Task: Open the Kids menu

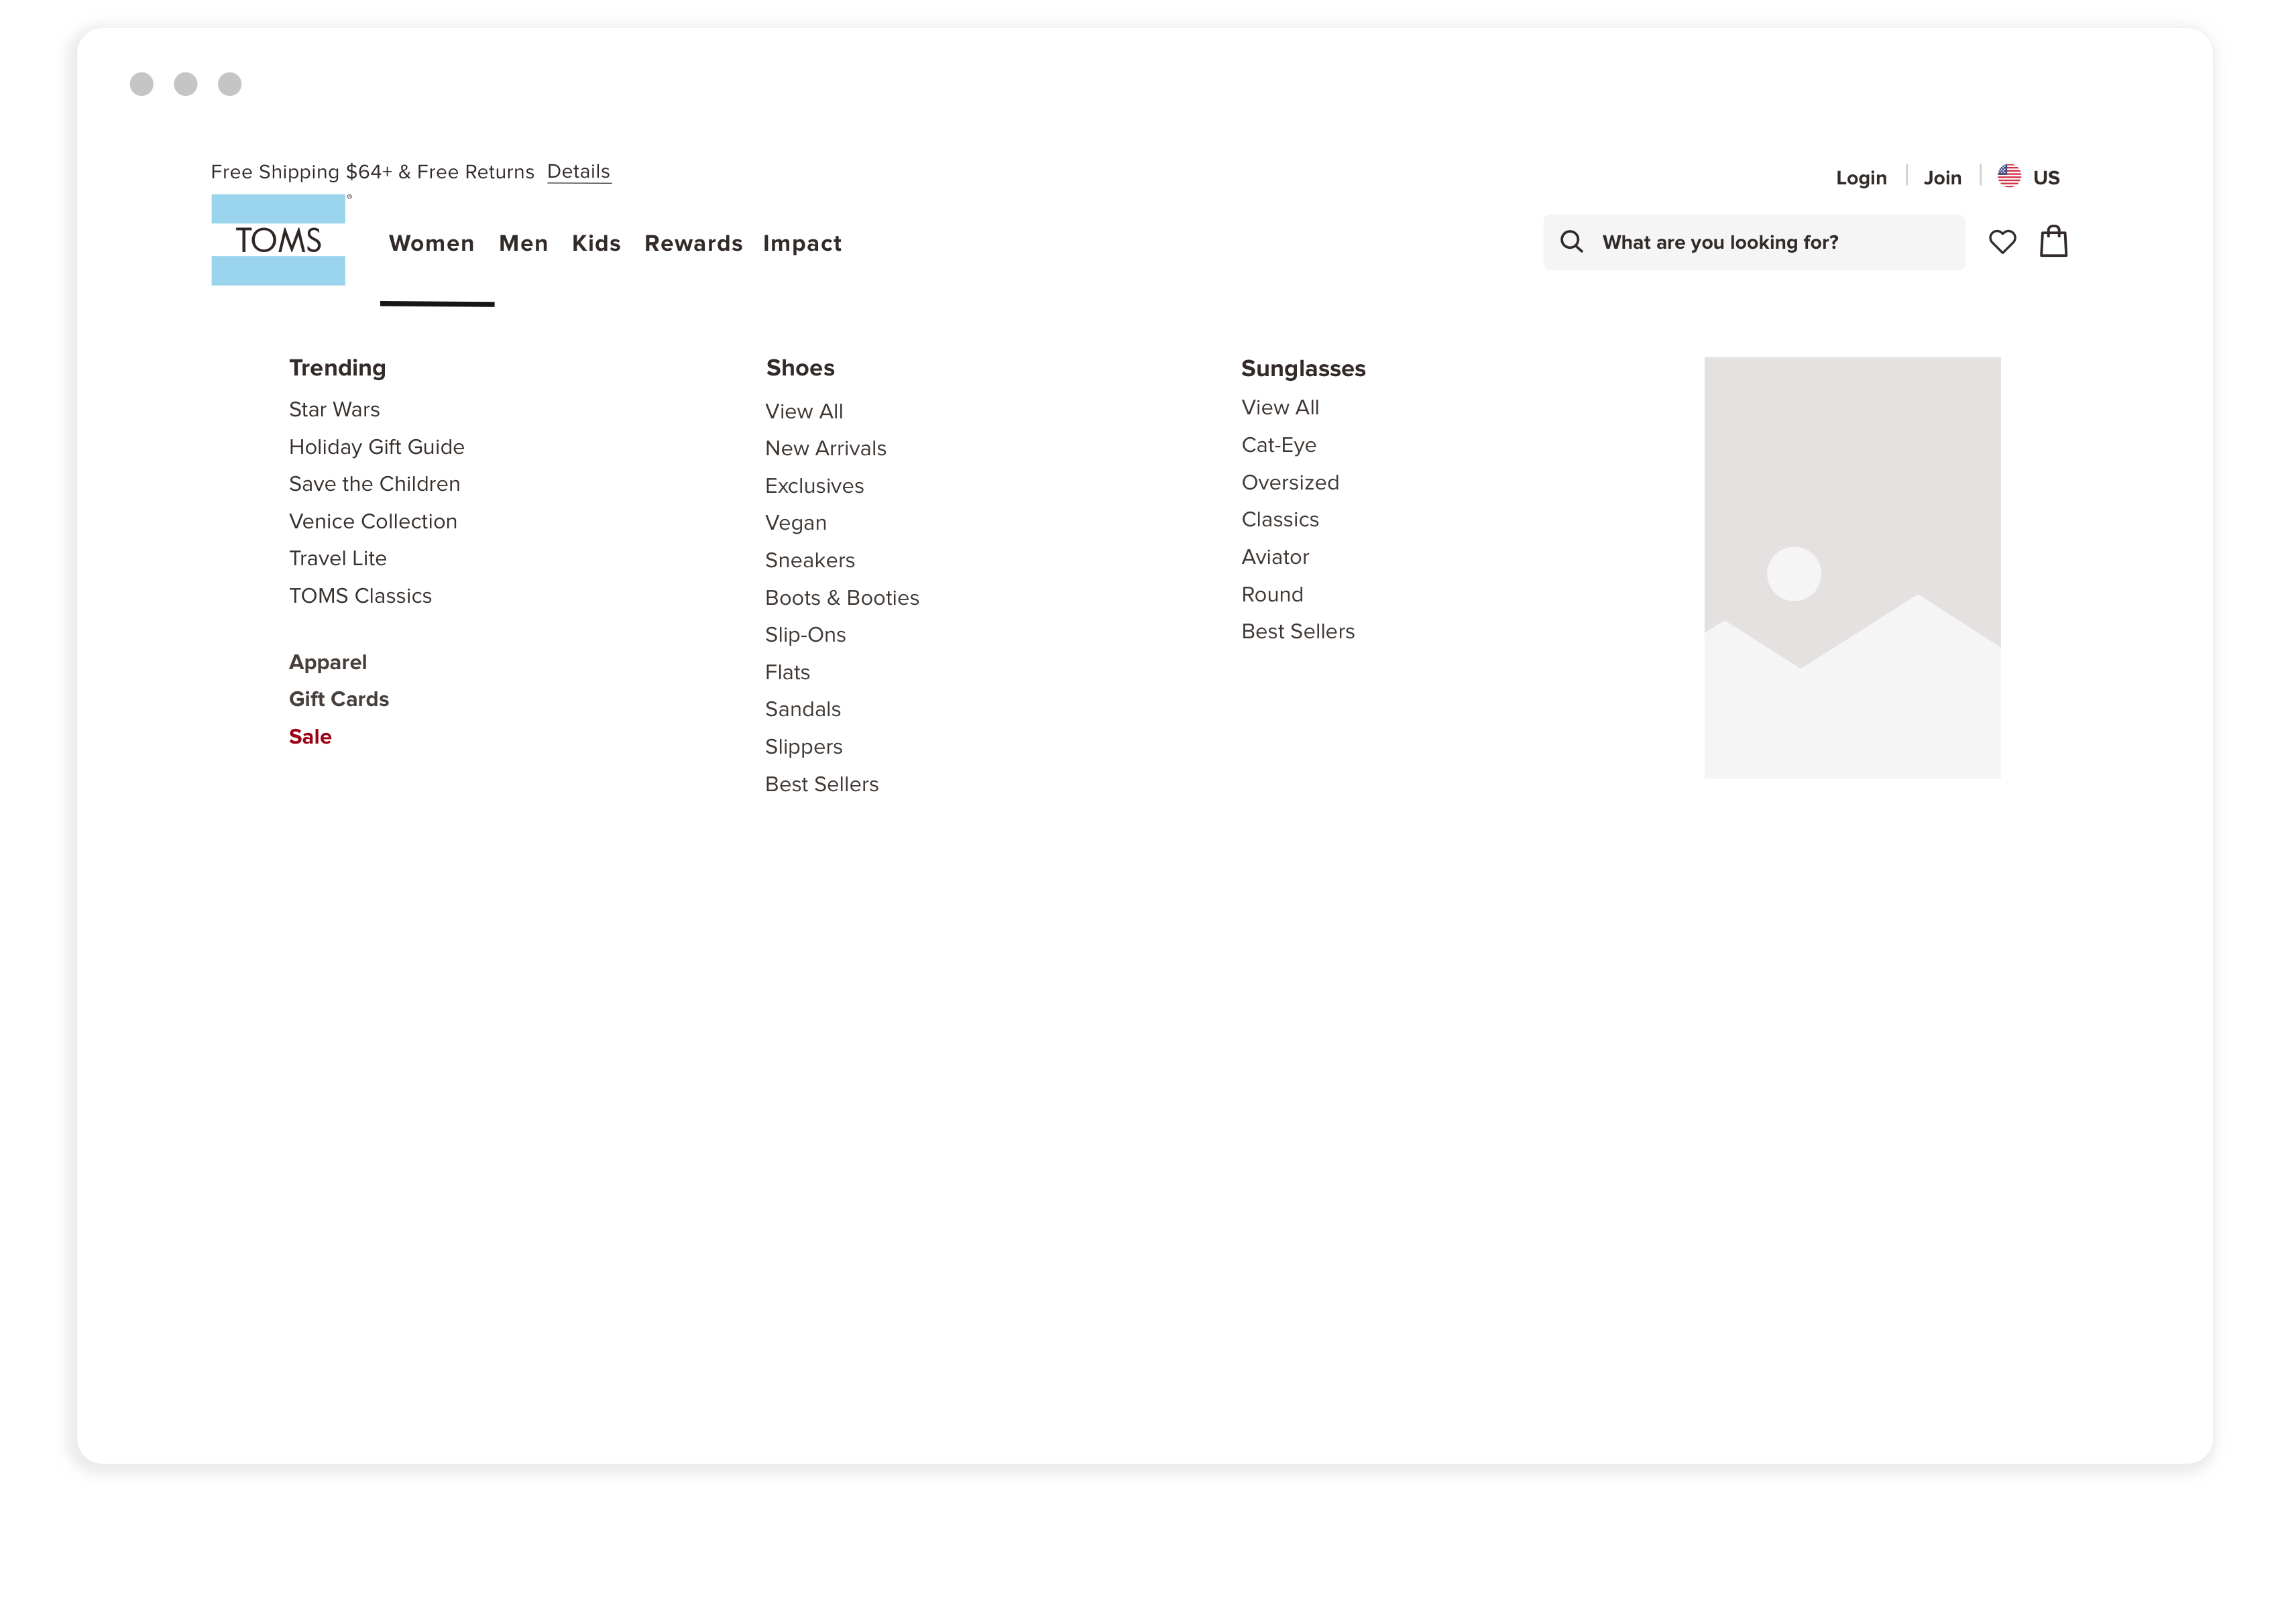Action: coord(596,243)
